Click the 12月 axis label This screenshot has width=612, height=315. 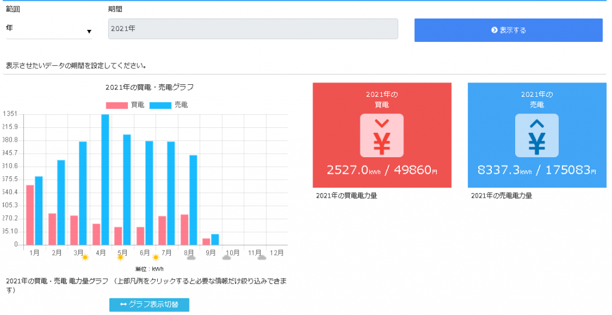(x=276, y=253)
